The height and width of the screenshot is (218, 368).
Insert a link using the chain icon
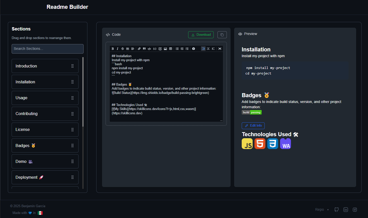[x=139, y=49]
